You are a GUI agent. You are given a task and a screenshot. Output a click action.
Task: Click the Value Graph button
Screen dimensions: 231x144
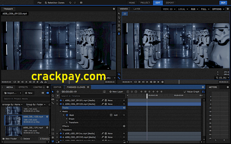tap(191, 92)
